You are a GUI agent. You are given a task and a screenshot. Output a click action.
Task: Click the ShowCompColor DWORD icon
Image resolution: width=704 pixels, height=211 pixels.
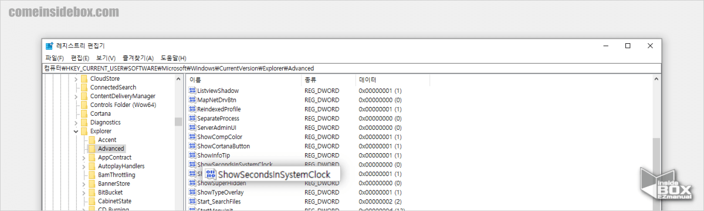click(x=192, y=137)
